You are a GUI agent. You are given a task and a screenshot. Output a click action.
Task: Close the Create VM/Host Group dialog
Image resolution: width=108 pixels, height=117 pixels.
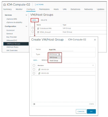point(95,40)
